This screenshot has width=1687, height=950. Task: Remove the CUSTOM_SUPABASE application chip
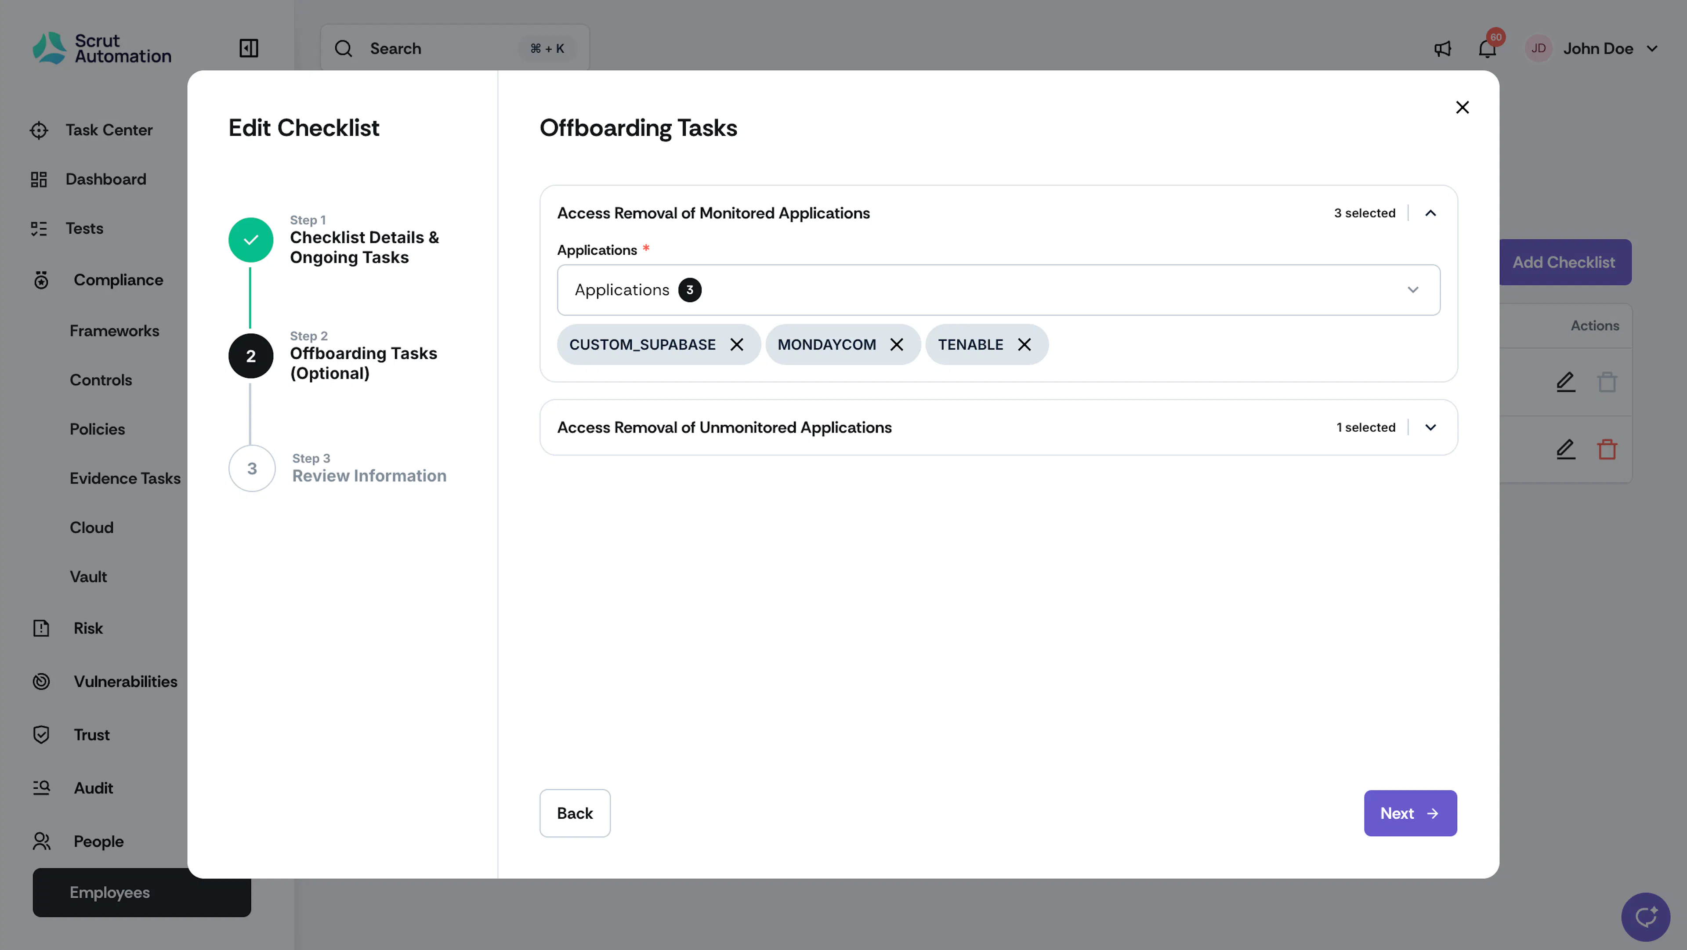click(737, 344)
